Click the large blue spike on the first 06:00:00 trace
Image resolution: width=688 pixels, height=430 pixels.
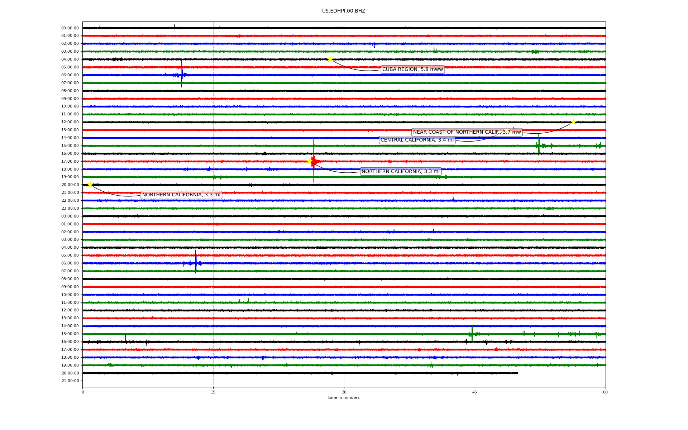click(x=182, y=73)
